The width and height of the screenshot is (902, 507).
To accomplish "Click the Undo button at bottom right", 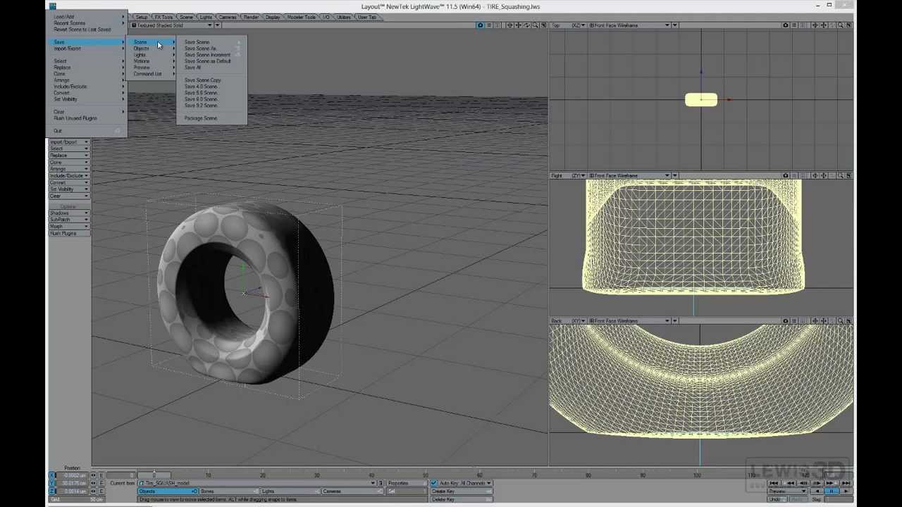I will [777, 499].
